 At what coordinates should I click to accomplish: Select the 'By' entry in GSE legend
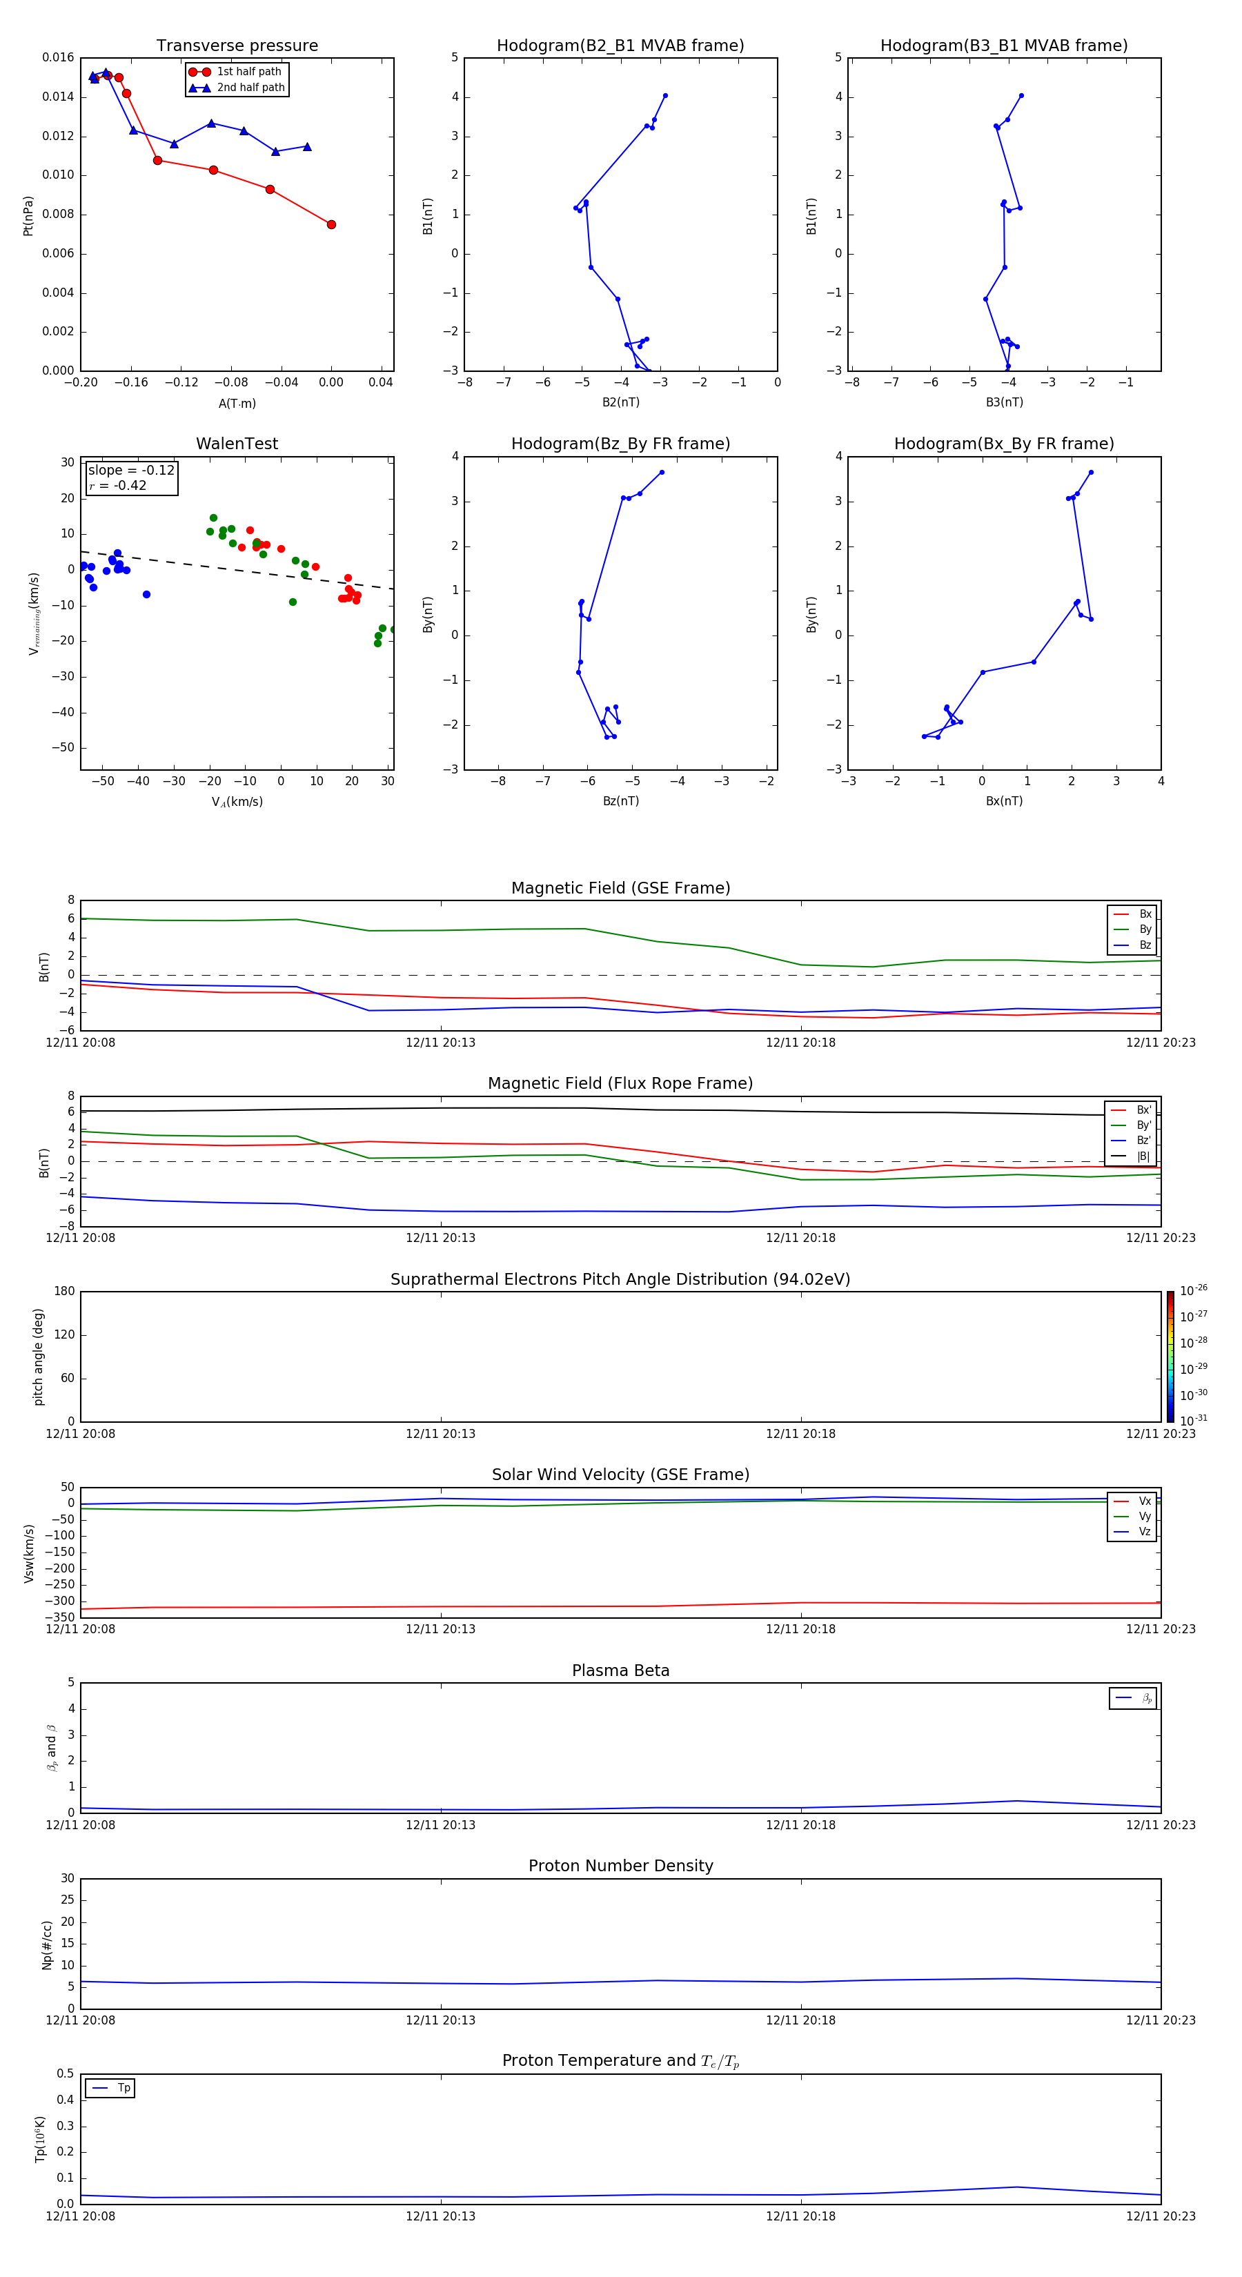pos(1132,929)
